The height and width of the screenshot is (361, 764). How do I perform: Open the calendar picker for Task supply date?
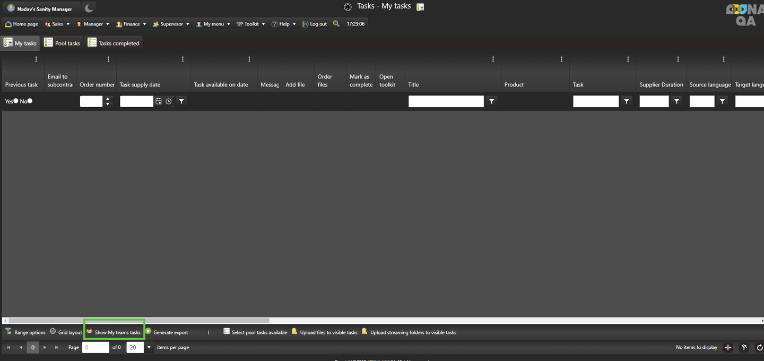[159, 101]
